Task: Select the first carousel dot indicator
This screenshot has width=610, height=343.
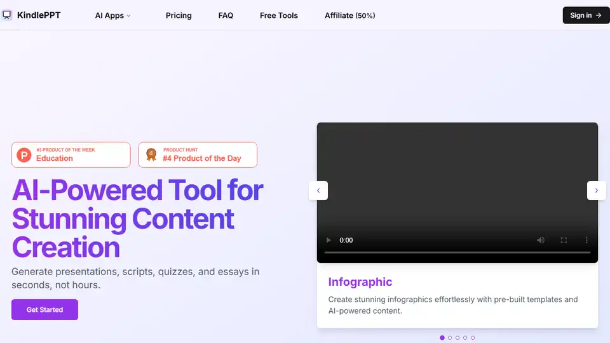Action: 442,337
